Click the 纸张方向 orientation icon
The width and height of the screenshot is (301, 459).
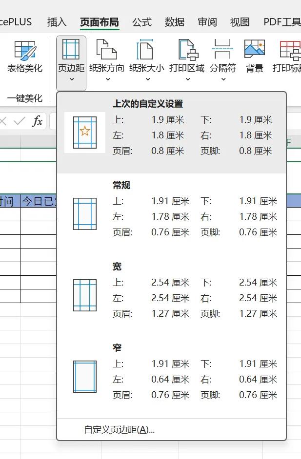107,50
